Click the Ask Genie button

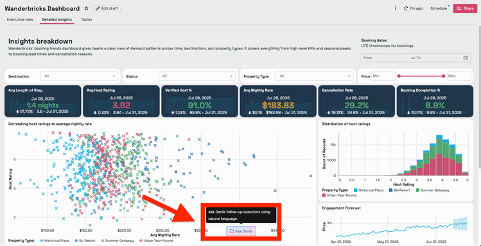tap(241, 231)
